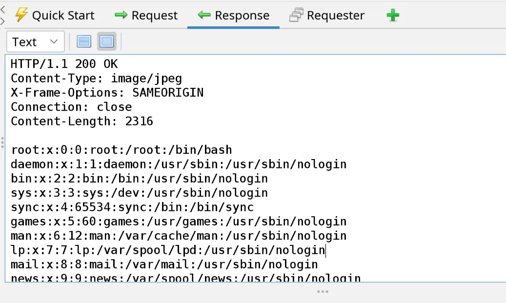Click the vertical splitter dots on left edge
Image resolution: width=506 pixels, height=303 pixels.
(x=2, y=142)
